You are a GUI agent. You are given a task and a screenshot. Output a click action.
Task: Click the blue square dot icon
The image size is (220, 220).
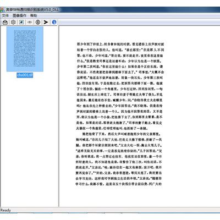(x=21, y=22)
